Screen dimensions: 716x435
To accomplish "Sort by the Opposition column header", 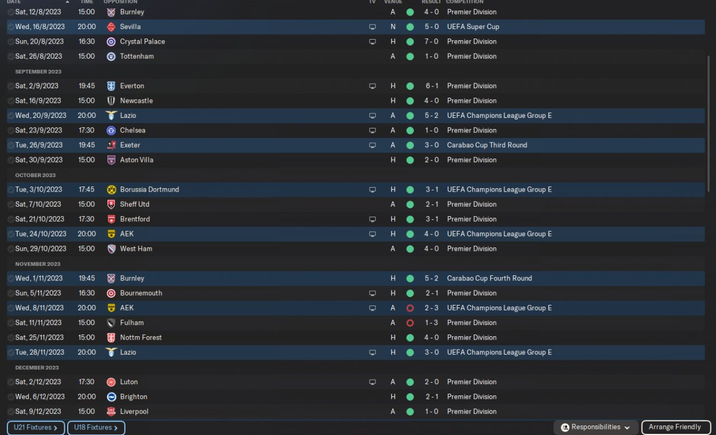I will pyautogui.click(x=120, y=2).
